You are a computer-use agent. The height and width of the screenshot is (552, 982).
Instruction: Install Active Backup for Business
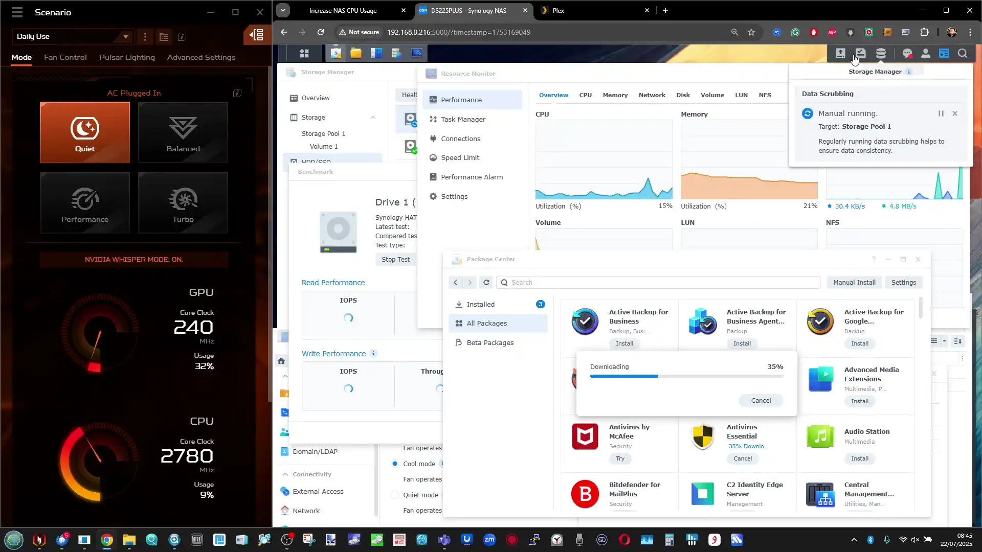pyautogui.click(x=624, y=343)
